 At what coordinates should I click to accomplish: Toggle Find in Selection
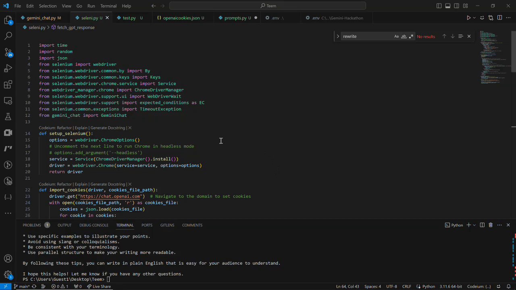pyautogui.click(x=460, y=36)
